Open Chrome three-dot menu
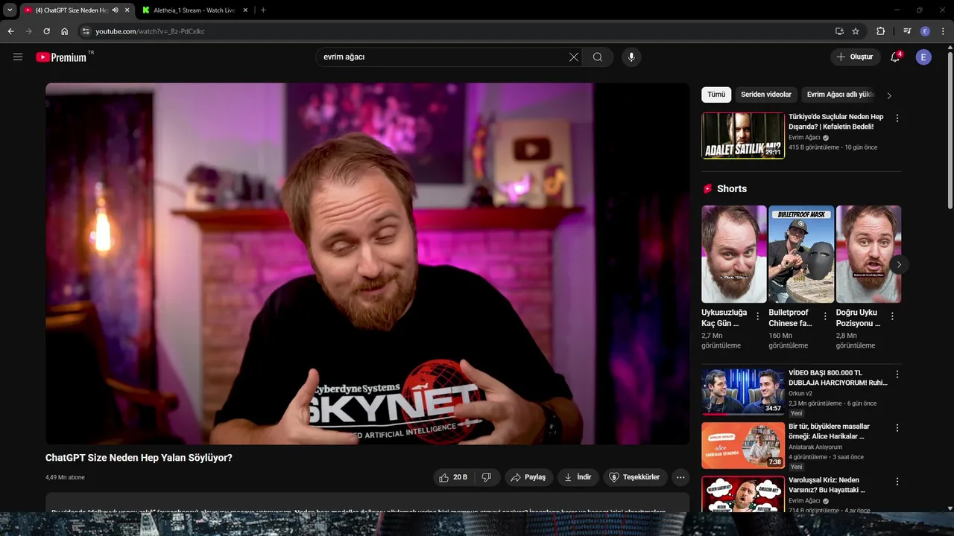Screen dimensions: 954x536 pyautogui.click(x=944, y=31)
